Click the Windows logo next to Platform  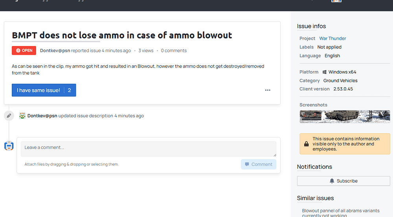325,72
